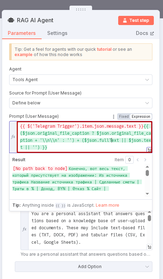Screen dimensions: 163x279
Task: Click the RAG AI Agent robot icon
Action: coord(11,20)
